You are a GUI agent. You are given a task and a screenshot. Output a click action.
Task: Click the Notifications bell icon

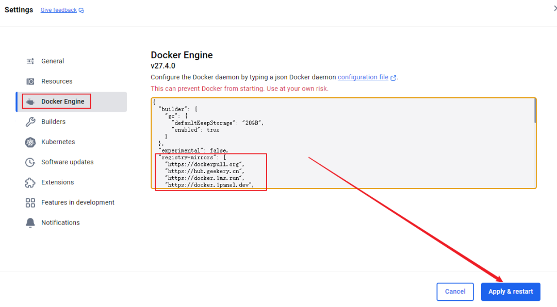[30, 223]
